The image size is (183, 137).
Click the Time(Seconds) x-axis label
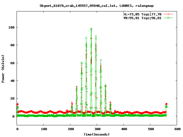[96, 134]
